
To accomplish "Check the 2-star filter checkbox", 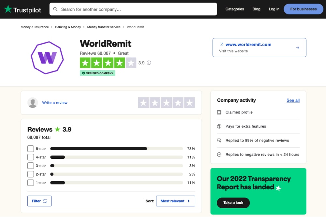I will click(x=31, y=174).
